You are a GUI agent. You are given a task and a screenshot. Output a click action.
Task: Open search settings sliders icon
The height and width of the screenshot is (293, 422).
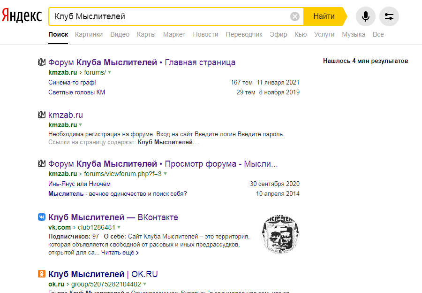(x=389, y=16)
